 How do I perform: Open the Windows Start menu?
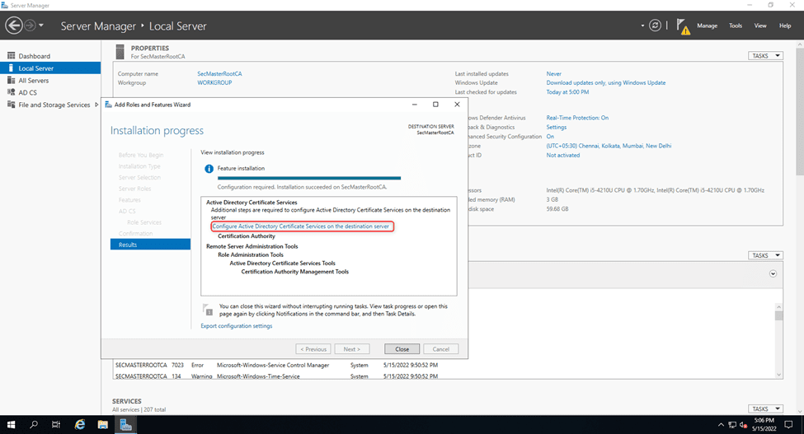pyautogui.click(x=11, y=425)
